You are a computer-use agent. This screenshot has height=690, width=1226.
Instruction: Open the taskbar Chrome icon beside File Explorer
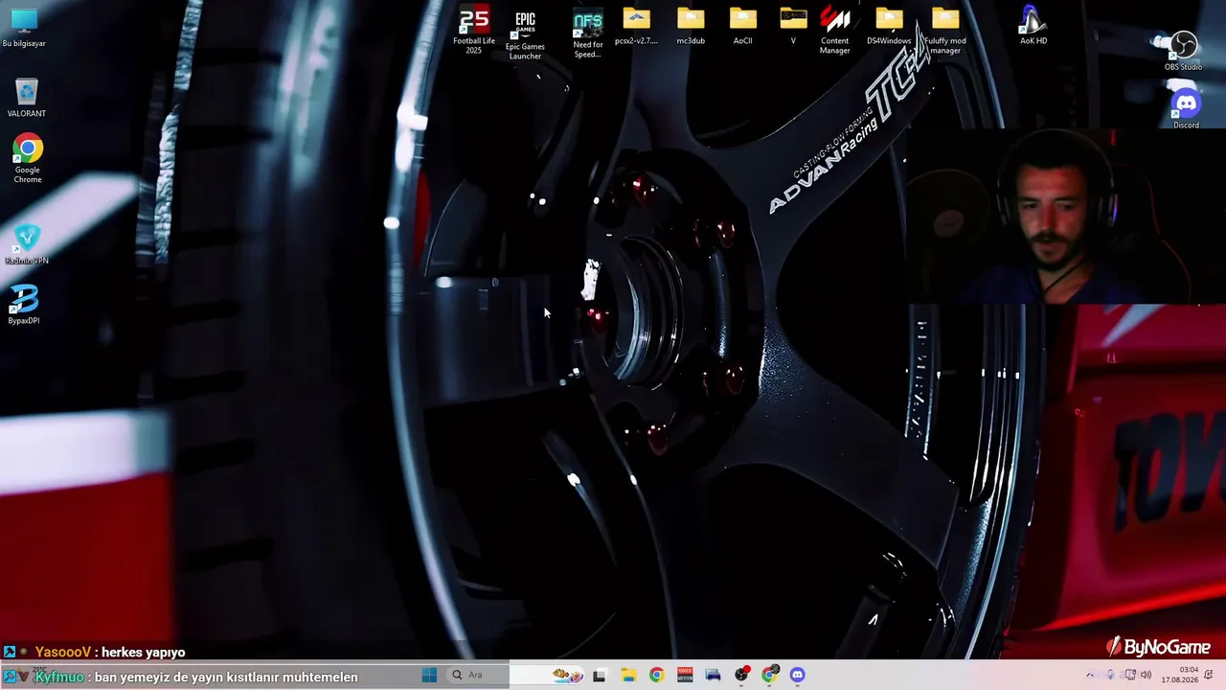coord(656,675)
